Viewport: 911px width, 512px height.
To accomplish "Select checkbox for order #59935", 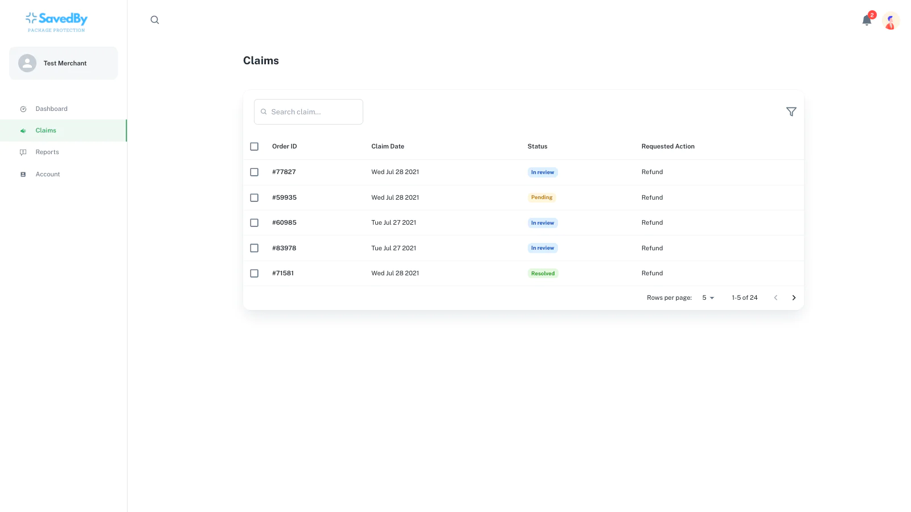I will pos(255,198).
